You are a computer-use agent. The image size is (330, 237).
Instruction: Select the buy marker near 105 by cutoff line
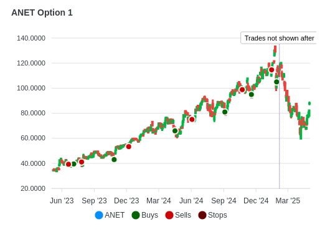tap(276, 82)
